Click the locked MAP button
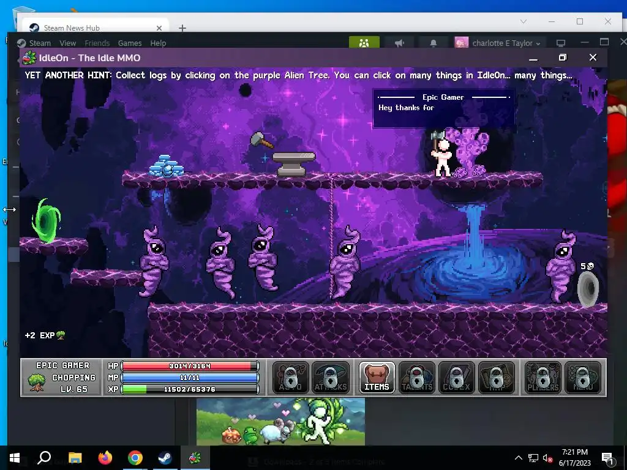Screen dimensions: 627x470 coord(496,378)
